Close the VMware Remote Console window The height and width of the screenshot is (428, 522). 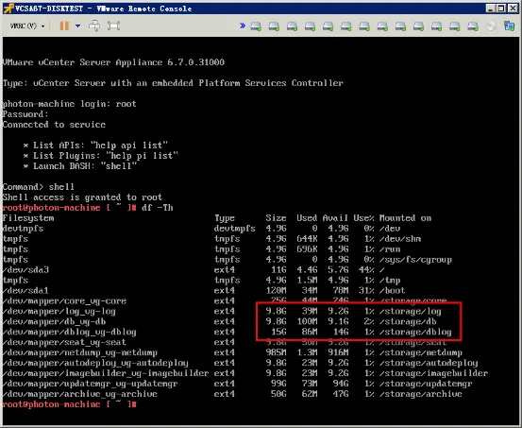(x=513, y=9)
